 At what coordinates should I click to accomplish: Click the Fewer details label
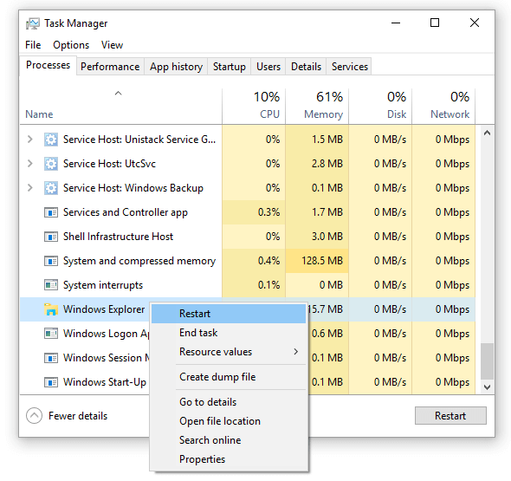(78, 416)
